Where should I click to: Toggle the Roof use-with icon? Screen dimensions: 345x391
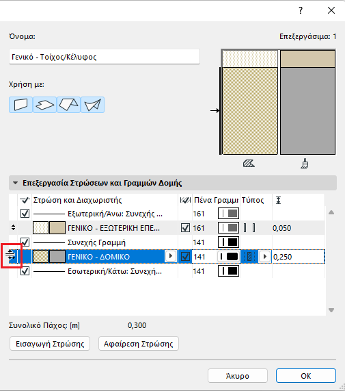(x=68, y=105)
